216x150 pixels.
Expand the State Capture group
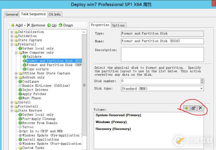point(12,40)
